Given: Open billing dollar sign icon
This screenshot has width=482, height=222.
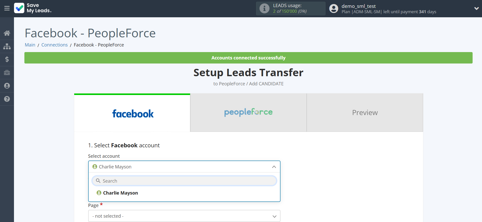Looking at the screenshot, I should (7, 59).
